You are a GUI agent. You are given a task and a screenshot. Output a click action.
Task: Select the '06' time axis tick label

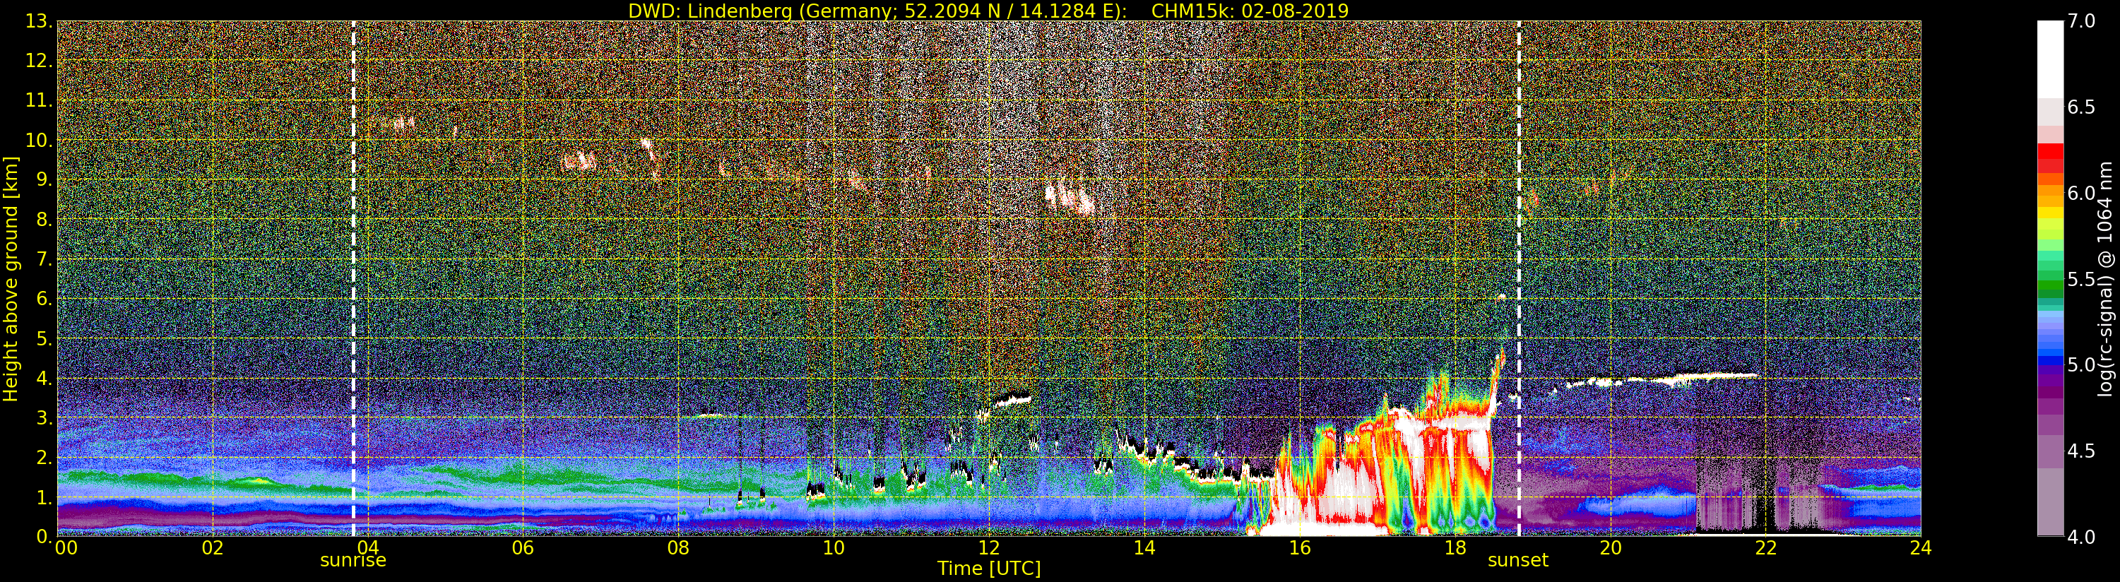point(523,548)
